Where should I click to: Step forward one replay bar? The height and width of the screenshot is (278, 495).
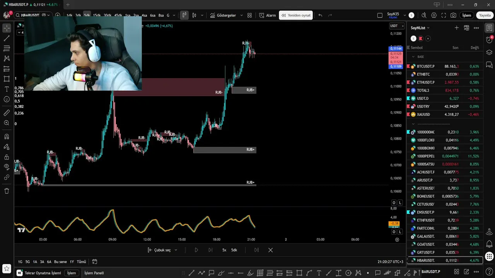(210, 250)
